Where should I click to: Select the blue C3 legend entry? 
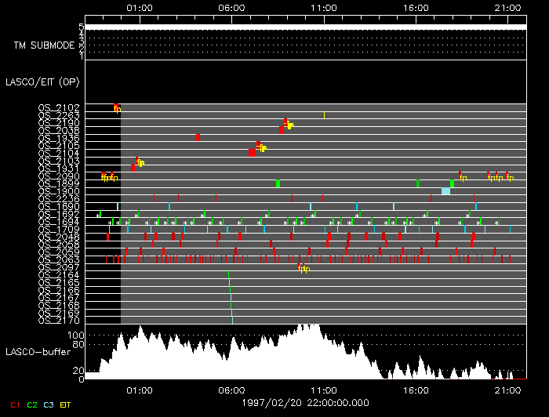pyautogui.click(x=49, y=404)
